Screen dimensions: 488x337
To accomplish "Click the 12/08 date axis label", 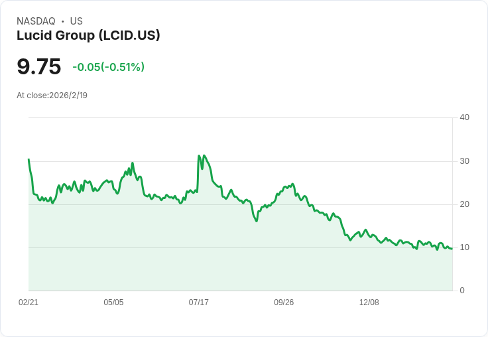I will point(369,302).
